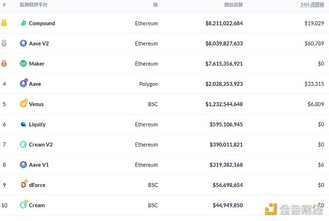The height and width of the screenshot is (221, 329).
Task: Click Aave V2's liquidation value $60,789
Action: [x=314, y=43]
